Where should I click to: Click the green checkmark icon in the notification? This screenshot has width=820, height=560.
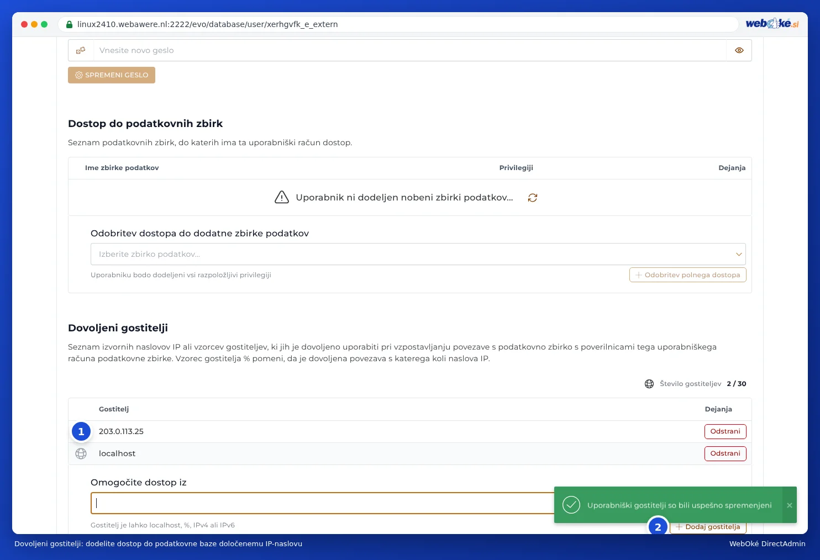(571, 505)
